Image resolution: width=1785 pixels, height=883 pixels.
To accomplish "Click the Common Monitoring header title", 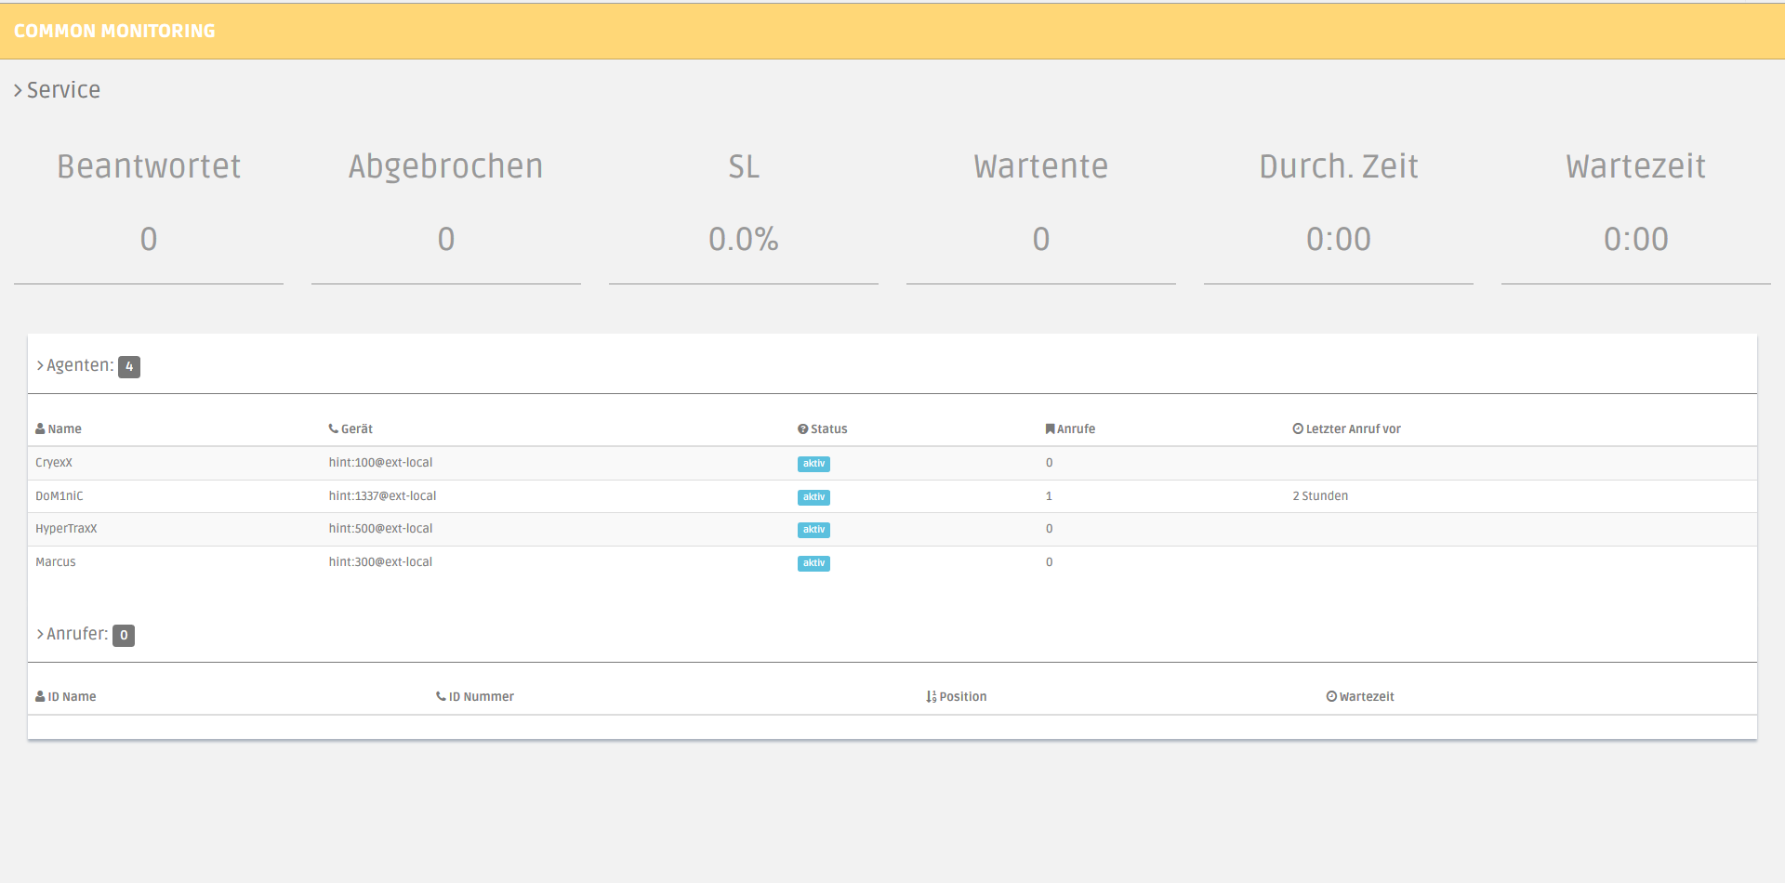I will [x=114, y=31].
